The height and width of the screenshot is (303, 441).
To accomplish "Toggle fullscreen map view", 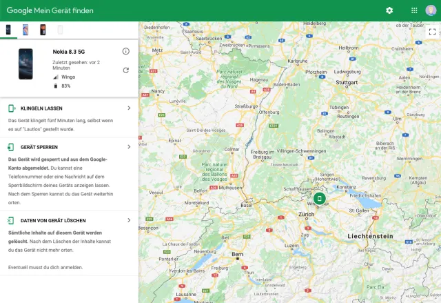I will 432,32.
